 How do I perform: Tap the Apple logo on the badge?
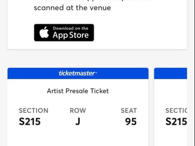click(x=44, y=32)
